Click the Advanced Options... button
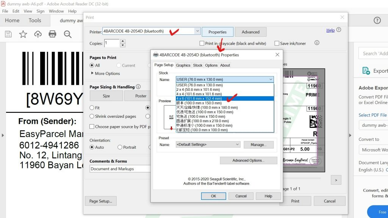Viewport: 388px width, 218px height. point(249,160)
